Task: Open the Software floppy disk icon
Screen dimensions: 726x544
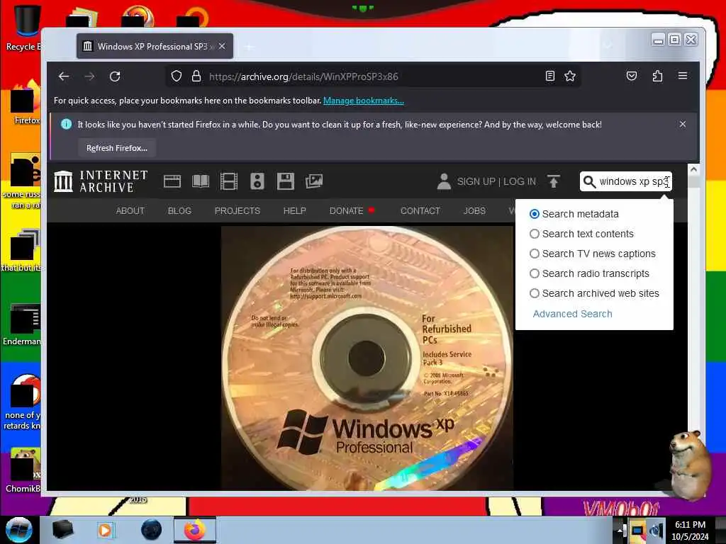Action: (285, 181)
